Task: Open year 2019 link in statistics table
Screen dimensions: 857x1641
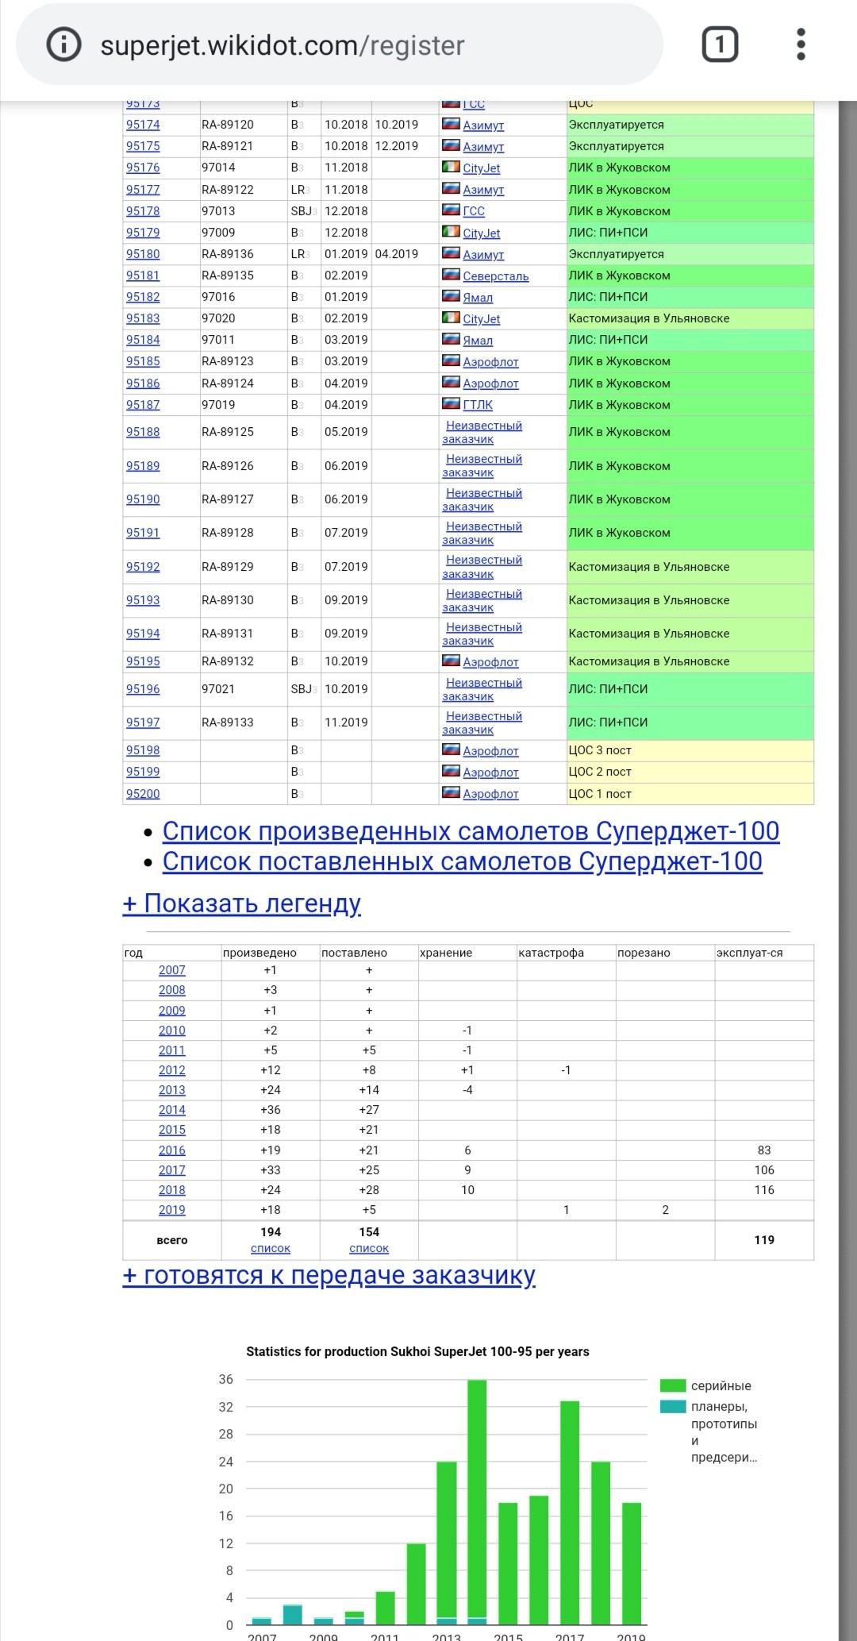Action: (x=172, y=1210)
